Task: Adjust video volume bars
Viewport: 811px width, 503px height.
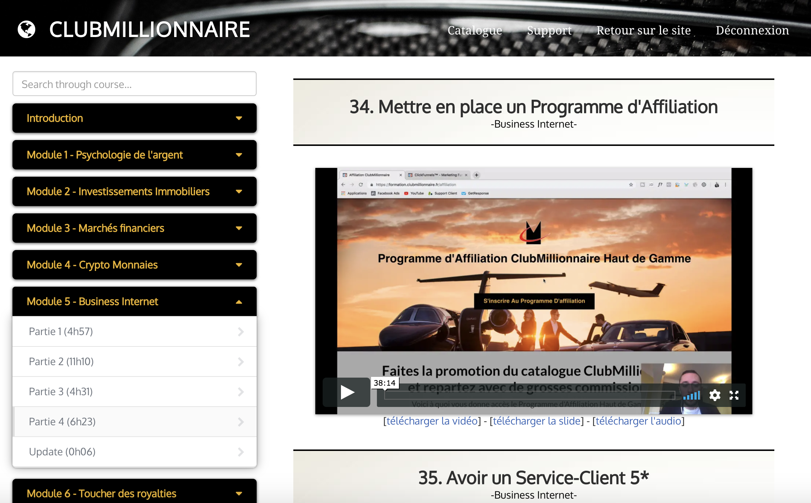Action: point(692,395)
